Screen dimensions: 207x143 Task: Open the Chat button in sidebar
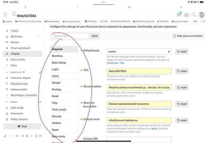tap(22, 127)
